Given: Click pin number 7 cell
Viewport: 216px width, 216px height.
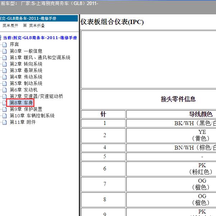Looking at the screenshot, I should [x=103, y=184].
